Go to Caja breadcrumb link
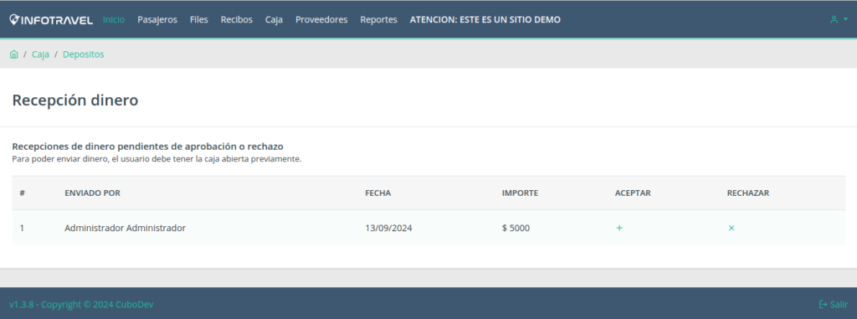 [x=40, y=54]
